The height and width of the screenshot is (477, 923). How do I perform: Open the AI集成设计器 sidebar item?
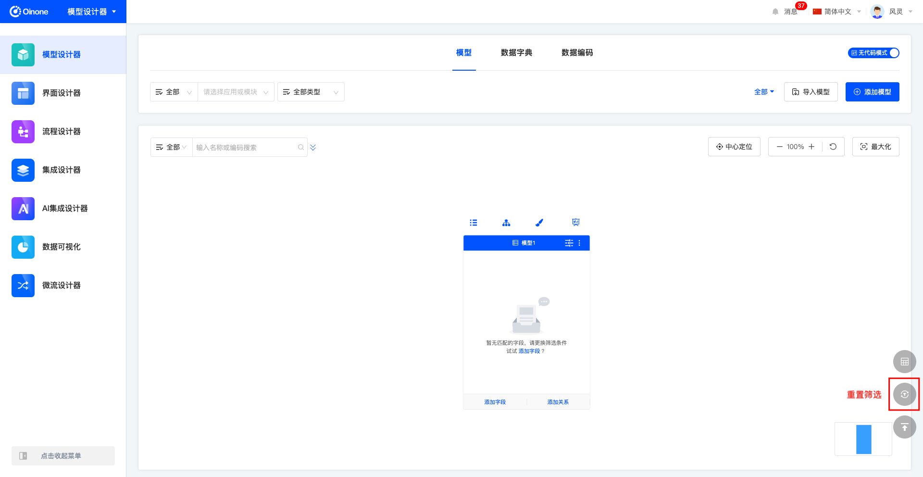(63, 209)
